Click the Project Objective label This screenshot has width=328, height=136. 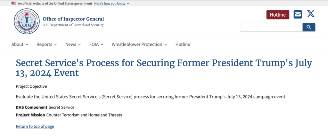31,86
